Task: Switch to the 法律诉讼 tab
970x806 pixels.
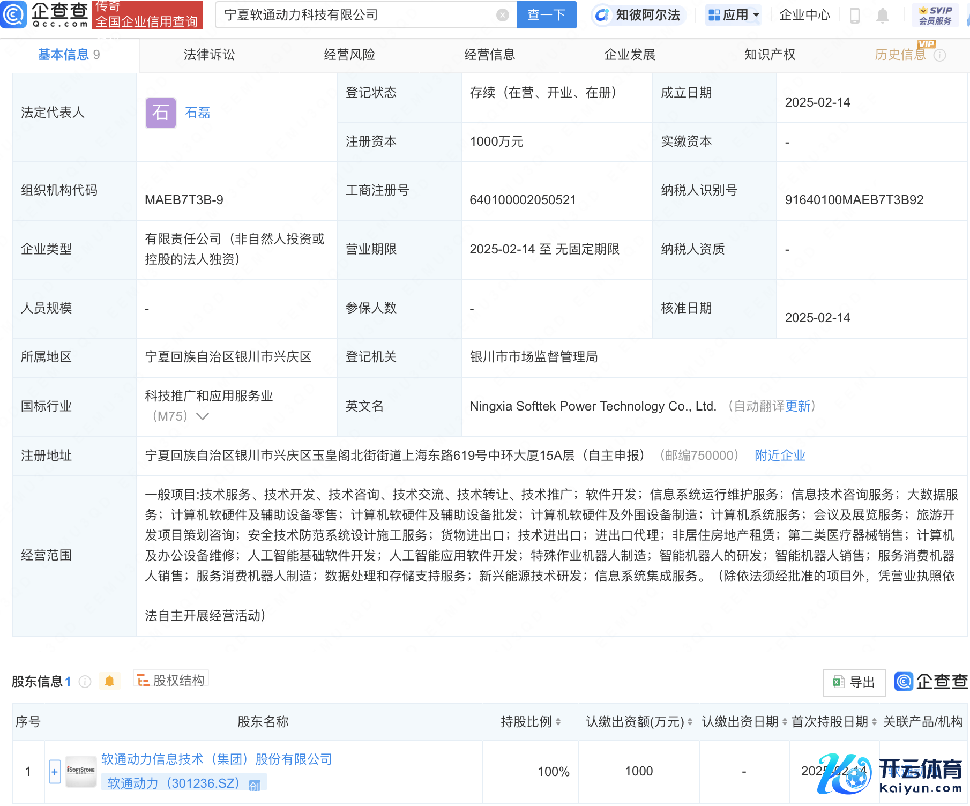Action: tap(209, 55)
